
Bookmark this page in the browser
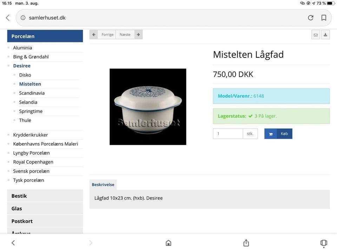coord(324,17)
